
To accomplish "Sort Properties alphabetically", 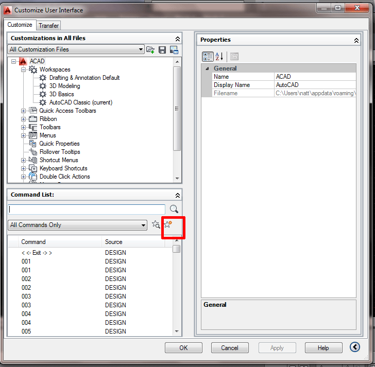I will (x=219, y=57).
